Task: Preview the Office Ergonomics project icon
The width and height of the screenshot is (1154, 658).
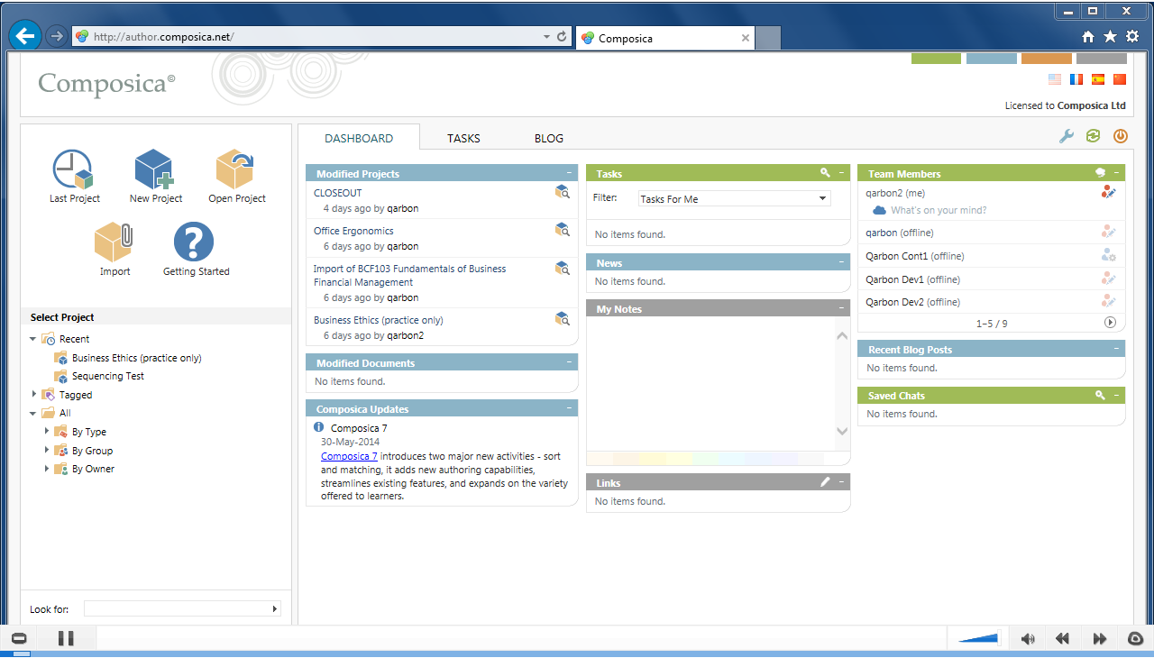Action: tap(563, 229)
